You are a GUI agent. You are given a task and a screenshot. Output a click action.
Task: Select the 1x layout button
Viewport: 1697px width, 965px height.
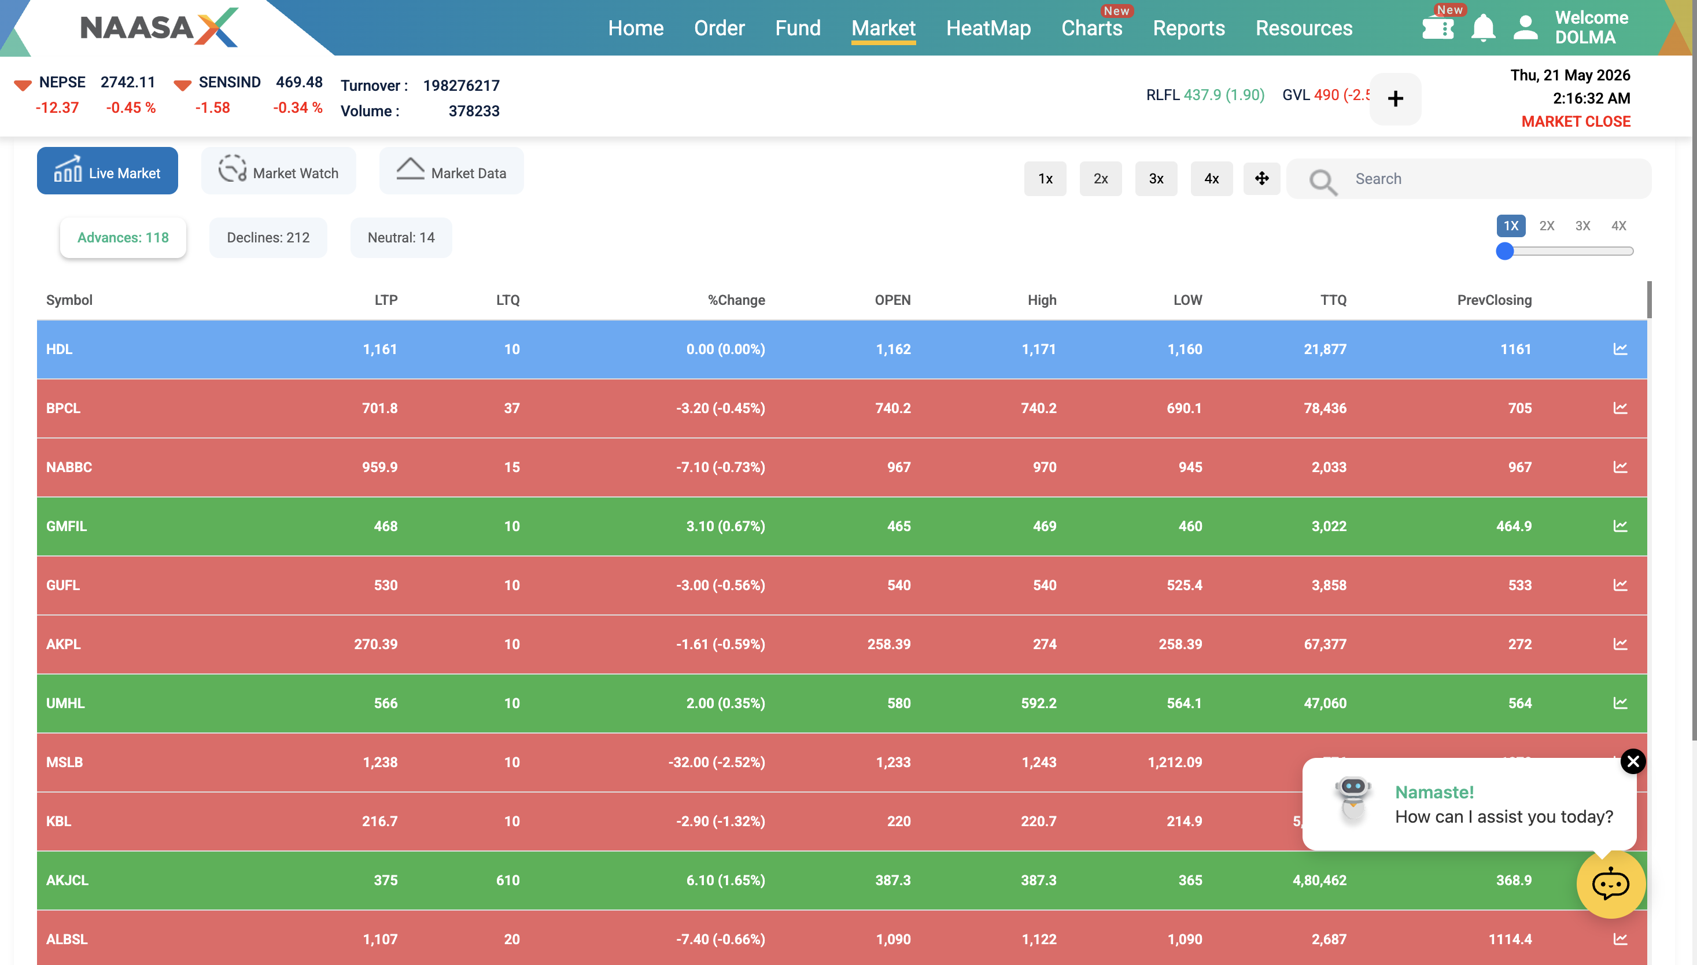coord(1045,179)
